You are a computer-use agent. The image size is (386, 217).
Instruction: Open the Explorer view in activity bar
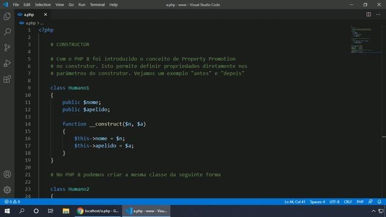[x=7, y=16]
